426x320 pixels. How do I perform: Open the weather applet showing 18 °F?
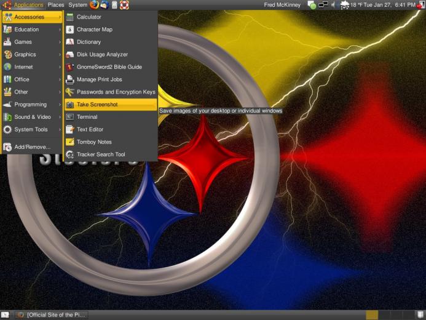tap(351, 5)
